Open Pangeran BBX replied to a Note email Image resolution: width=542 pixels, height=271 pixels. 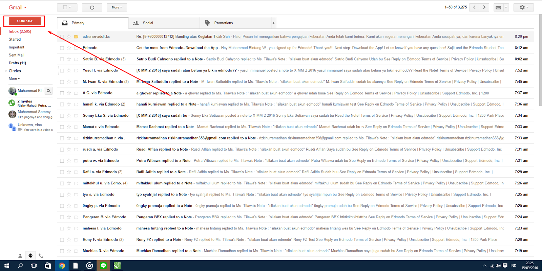coord(295,217)
